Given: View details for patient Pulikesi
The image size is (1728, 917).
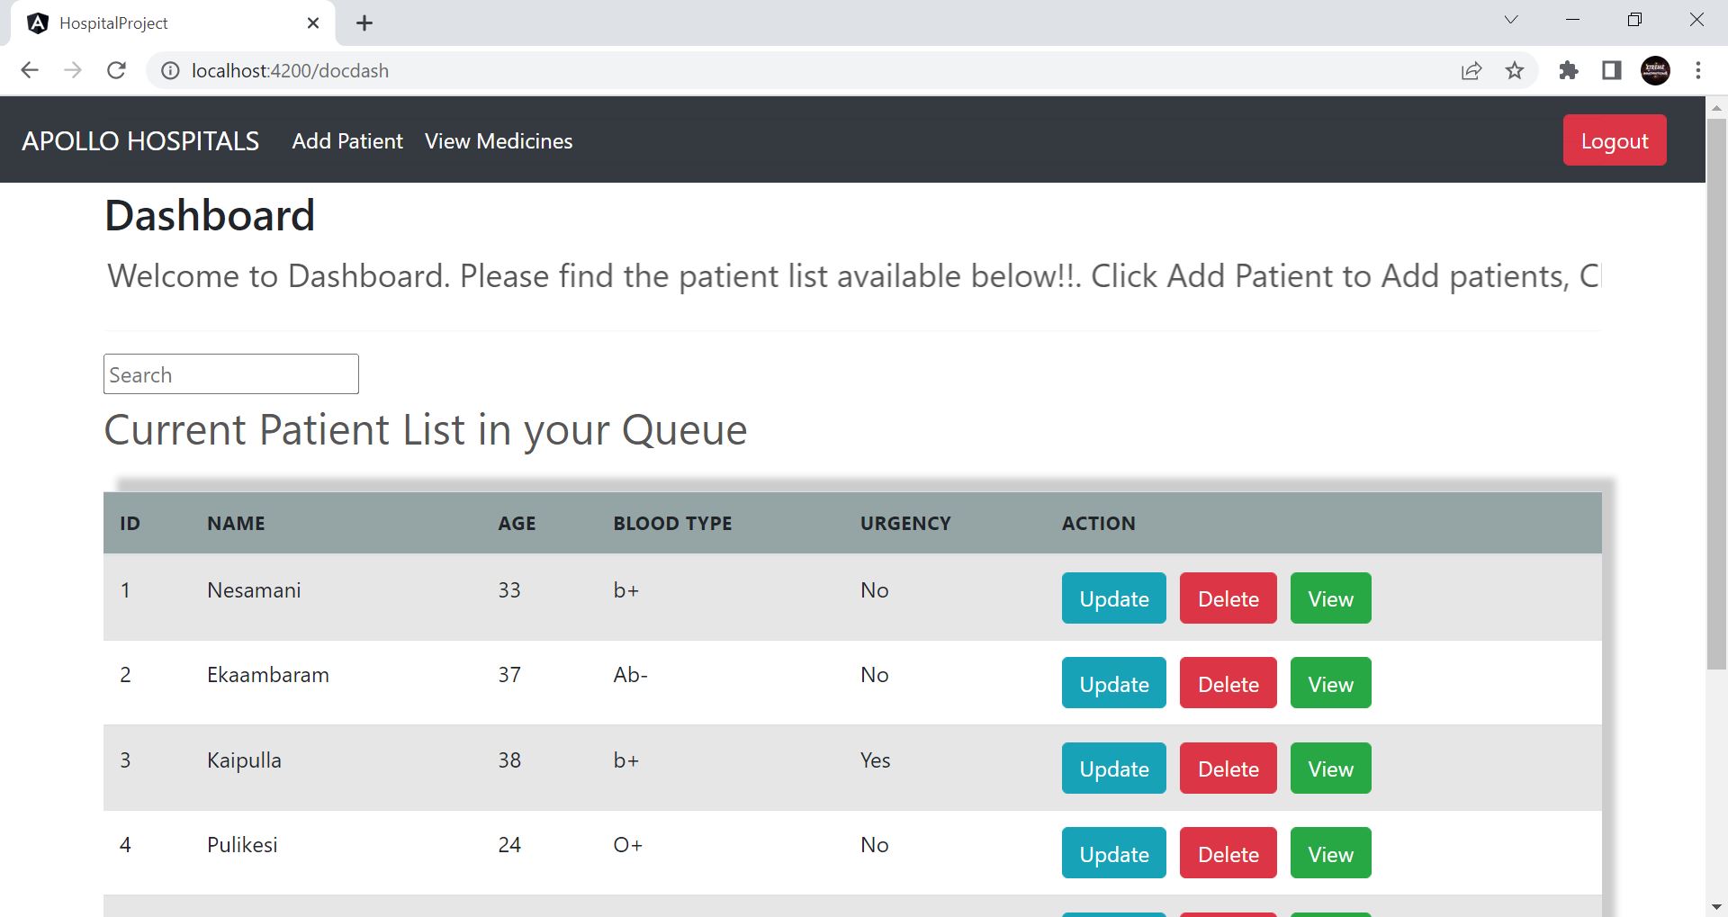Looking at the screenshot, I should pos(1330,853).
